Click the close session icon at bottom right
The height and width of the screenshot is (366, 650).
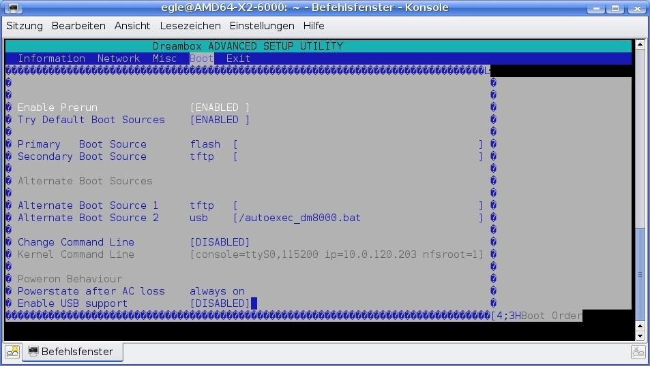(638, 352)
